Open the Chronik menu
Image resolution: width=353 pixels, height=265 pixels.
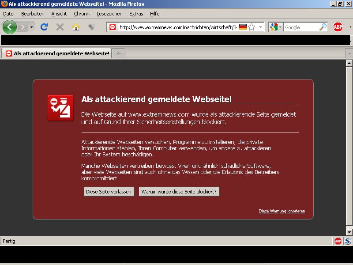82,14
